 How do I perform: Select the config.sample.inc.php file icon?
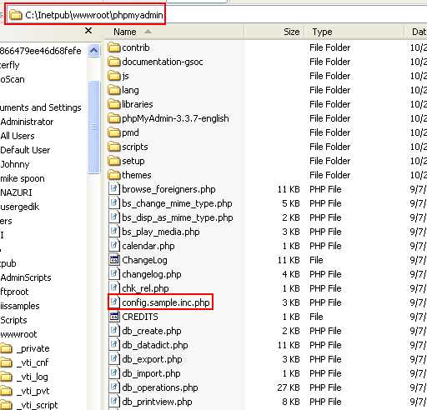pos(113,302)
